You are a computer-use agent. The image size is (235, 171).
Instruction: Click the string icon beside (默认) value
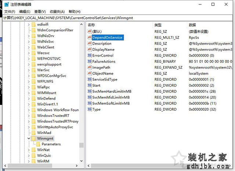[x=90, y=31]
